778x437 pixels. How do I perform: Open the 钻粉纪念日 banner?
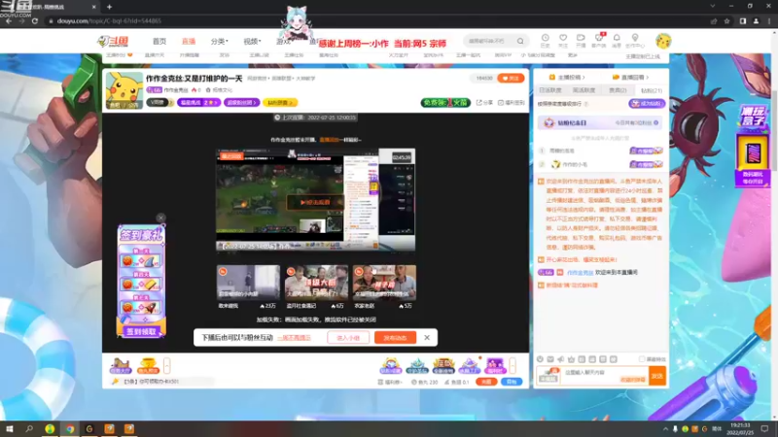click(x=599, y=123)
